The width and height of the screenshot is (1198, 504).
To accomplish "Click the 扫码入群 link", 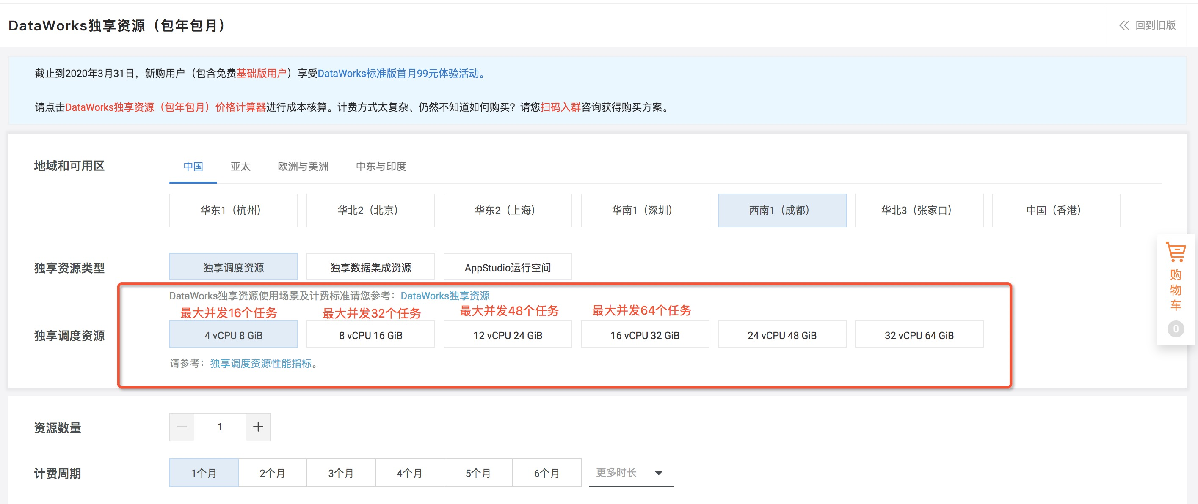I will point(560,107).
